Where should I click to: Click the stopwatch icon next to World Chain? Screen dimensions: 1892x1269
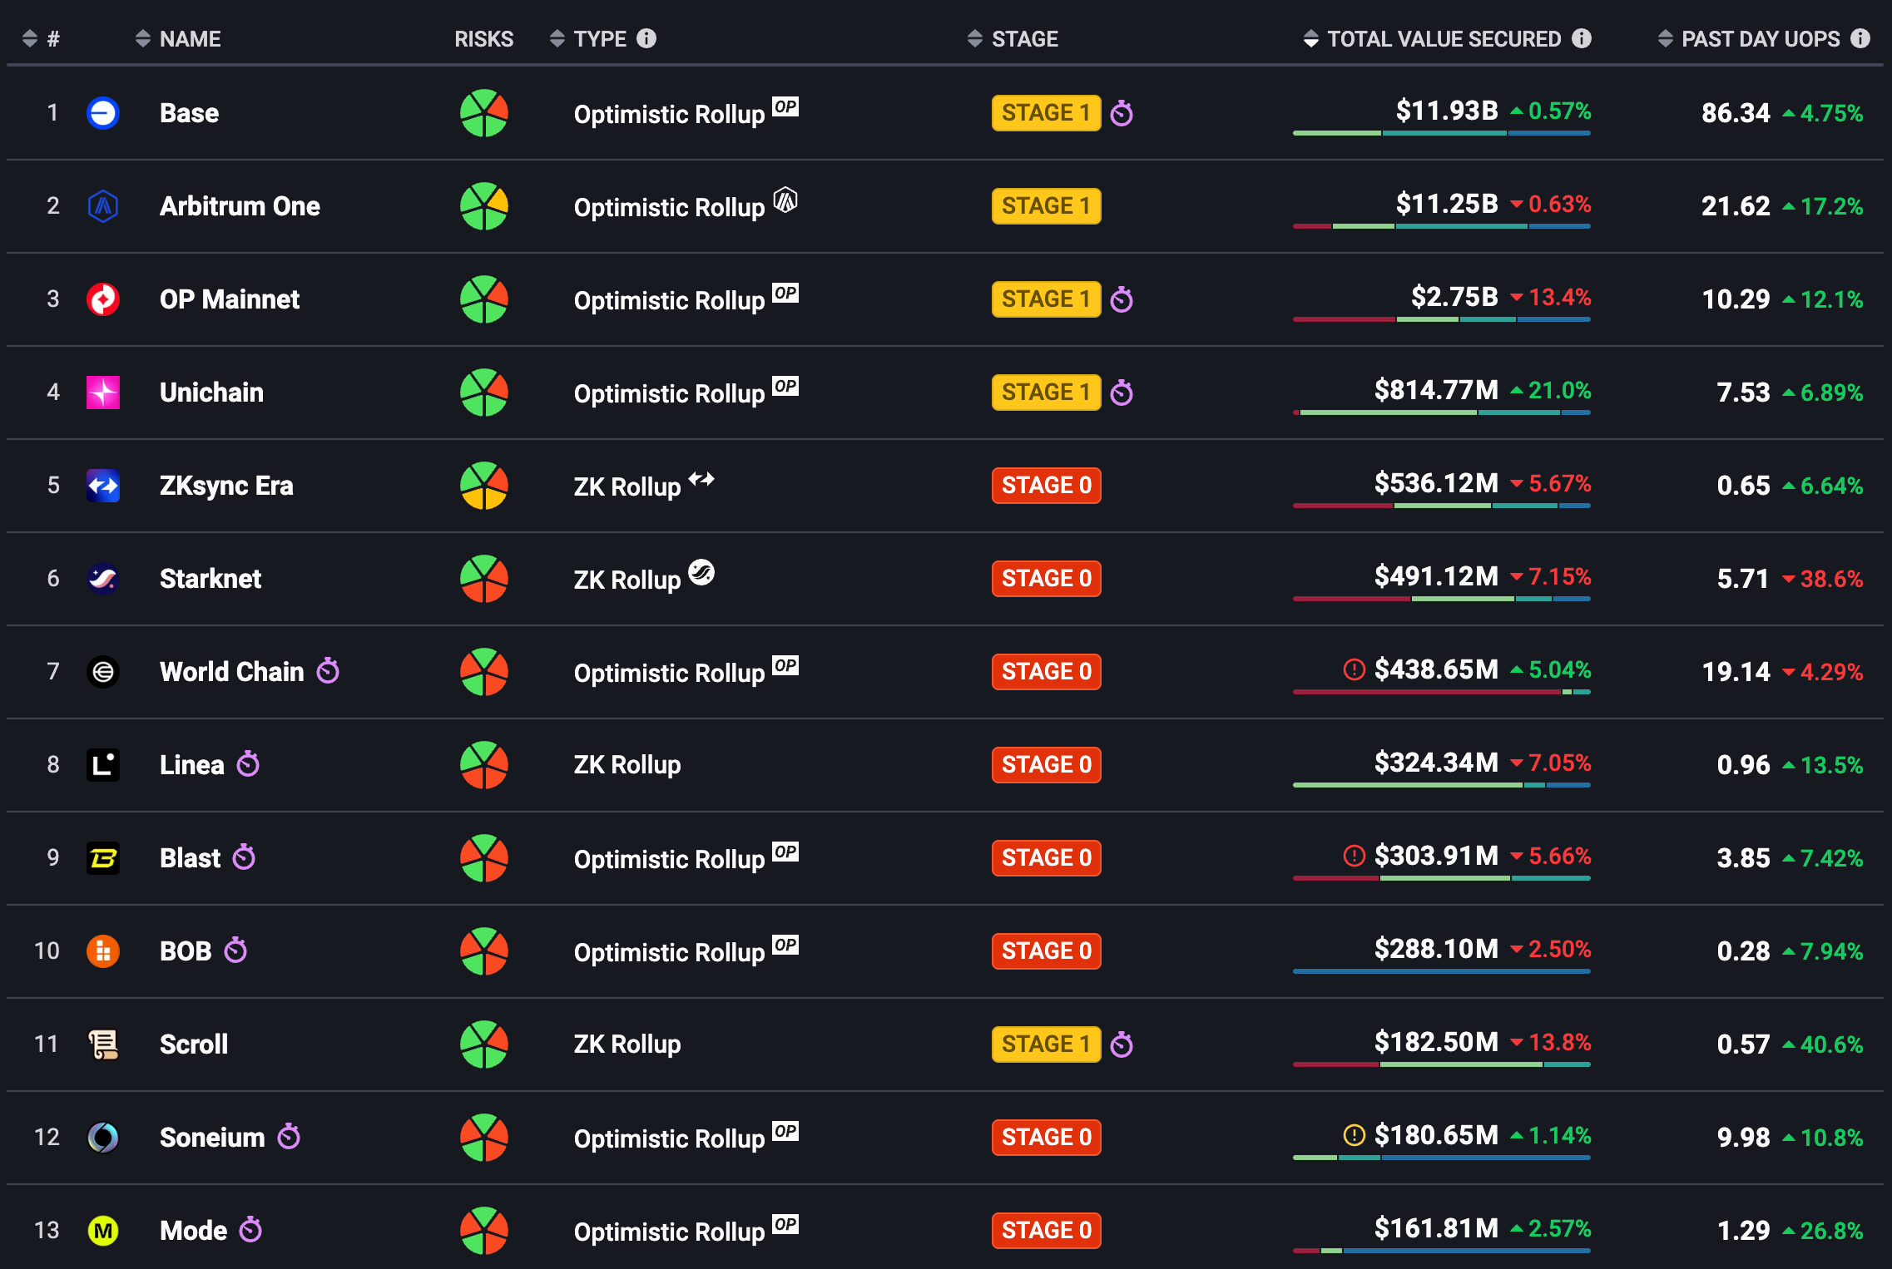(x=328, y=670)
